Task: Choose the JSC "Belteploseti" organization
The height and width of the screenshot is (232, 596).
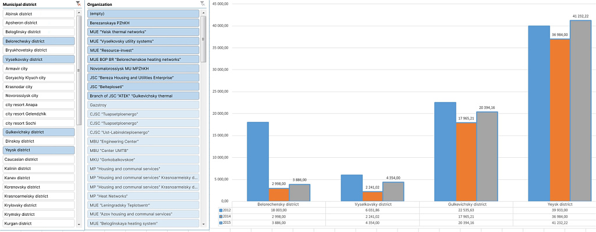Action: (x=143, y=86)
